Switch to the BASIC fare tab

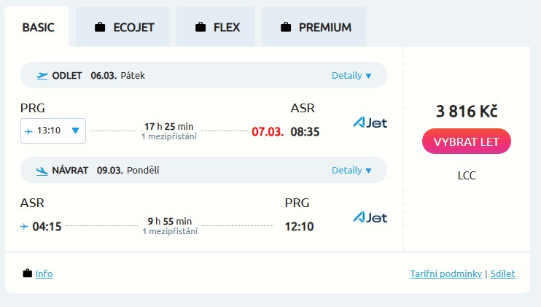tap(39, 28)
